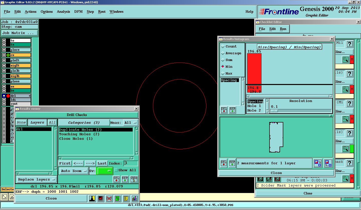This screenshot has height=210, width=361.
Task: Expand the Meas: All dropdown
Action: pyautogui.click(x=131, y=123)
